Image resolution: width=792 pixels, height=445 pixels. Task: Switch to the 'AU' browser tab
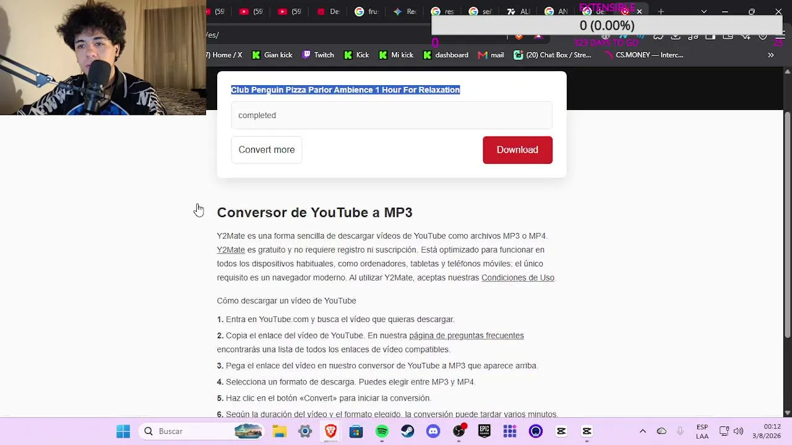point(519,12)
